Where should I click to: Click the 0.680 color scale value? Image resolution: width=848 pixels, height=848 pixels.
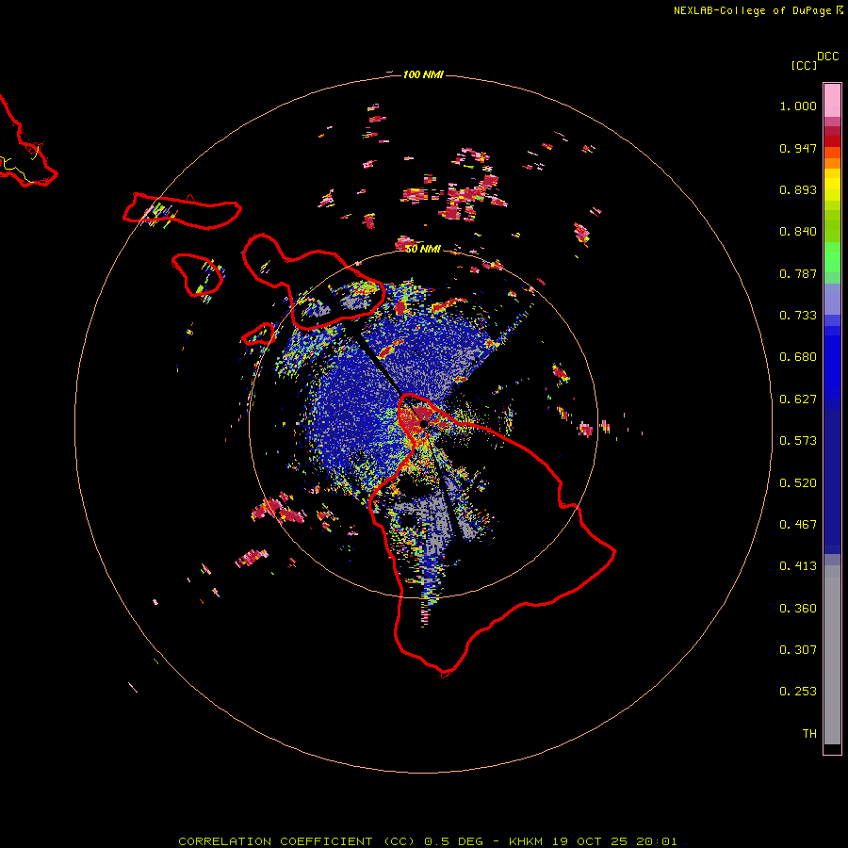[x=798, y=357]
